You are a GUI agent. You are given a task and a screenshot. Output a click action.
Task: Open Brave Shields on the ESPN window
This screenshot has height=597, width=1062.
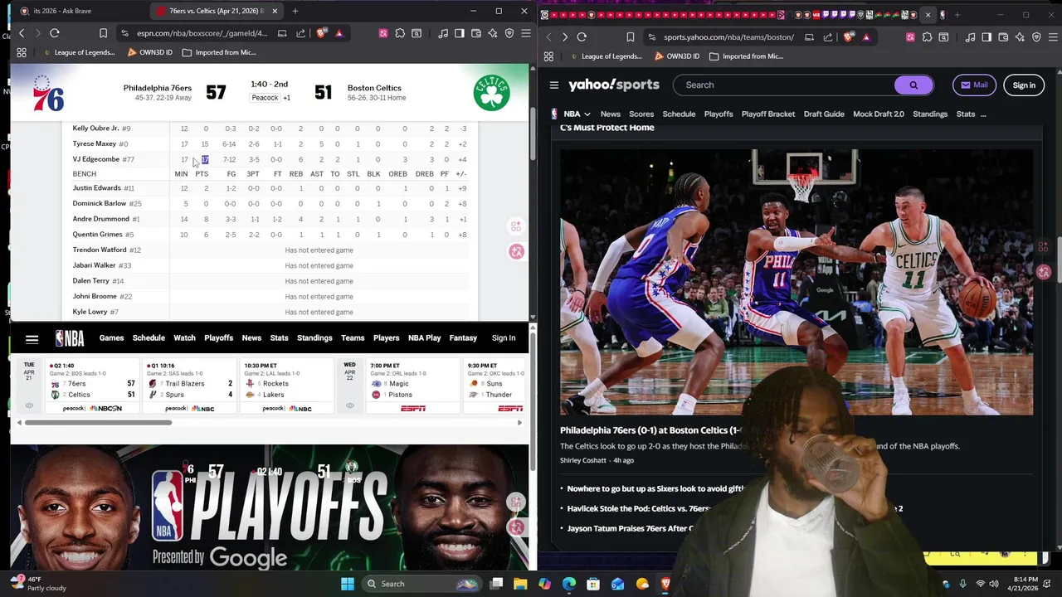tap(322, 33)
